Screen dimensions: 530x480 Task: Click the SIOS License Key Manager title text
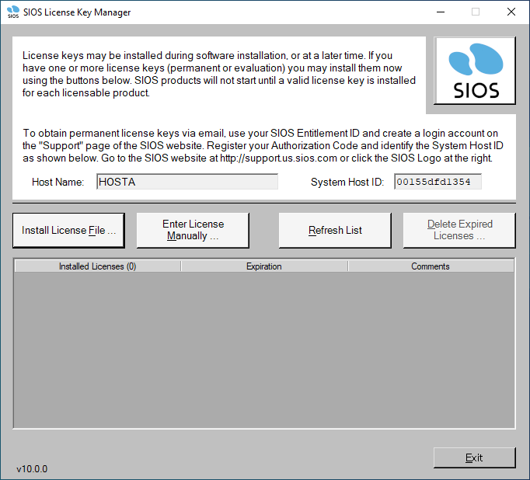pos(77,12)
